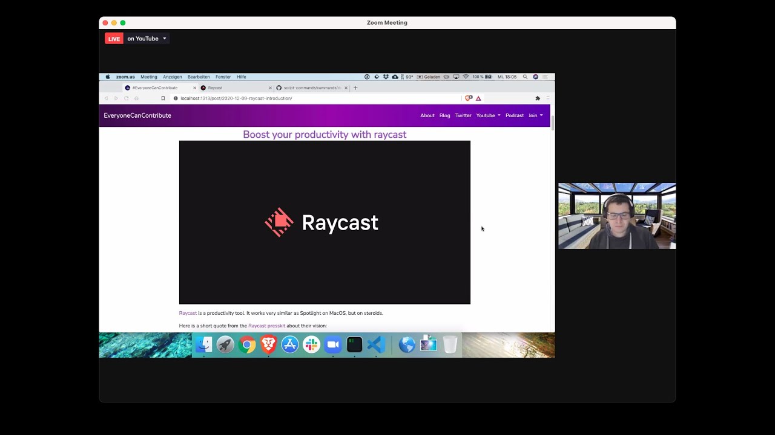Open Finder in the shared Dock
Screen dimensions: 775x435
[x=204, y=345]
